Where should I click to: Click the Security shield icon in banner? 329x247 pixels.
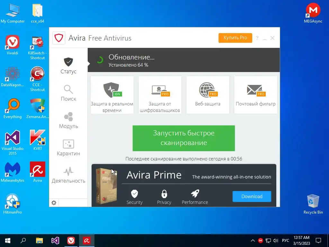pos(135,194)
